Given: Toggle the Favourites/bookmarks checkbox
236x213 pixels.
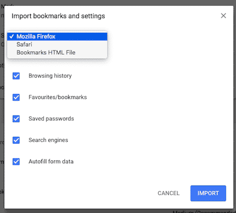Looking at the screenshot, I should click(16, 97).
